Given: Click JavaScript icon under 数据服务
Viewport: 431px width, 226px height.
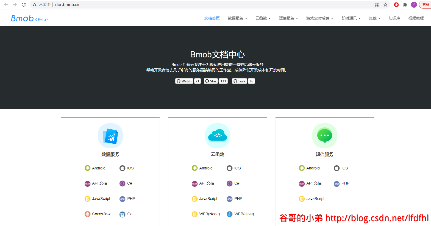Looking at the screenshot, I should click(x=87, y=199).
